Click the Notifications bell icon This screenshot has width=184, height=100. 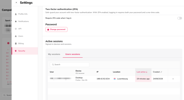[16, 21]
